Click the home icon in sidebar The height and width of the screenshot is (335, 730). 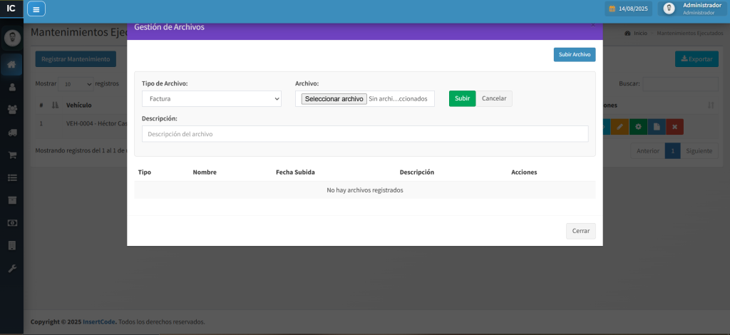11,65
